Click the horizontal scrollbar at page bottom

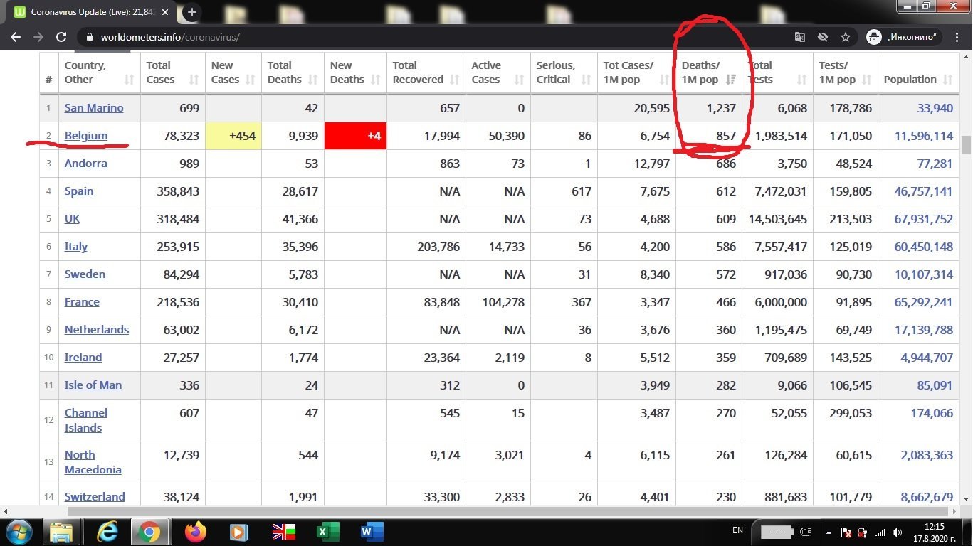point(498,511)
